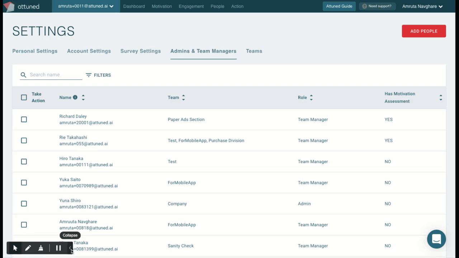
Task: Click amruta+0083121@attuned.ai email
Action: pos(89,207)
